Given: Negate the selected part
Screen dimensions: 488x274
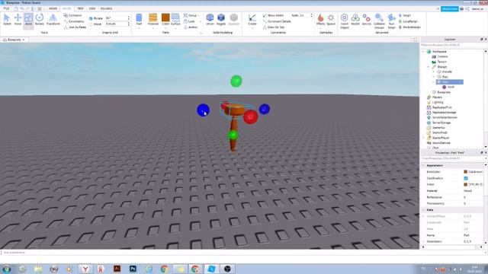Looking at the screenshot, I should [x=221, y=19].
